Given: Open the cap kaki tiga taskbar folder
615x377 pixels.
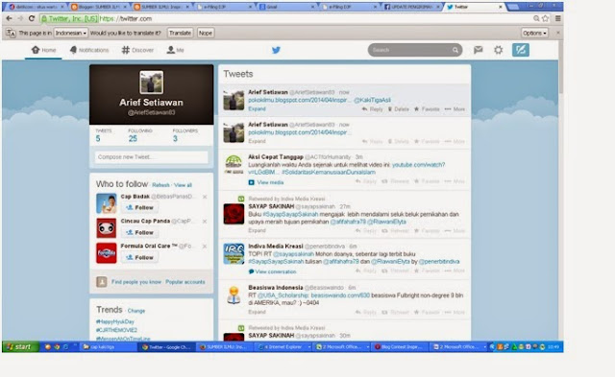Looking at the screenshot, I should click(x=109, y=347).
